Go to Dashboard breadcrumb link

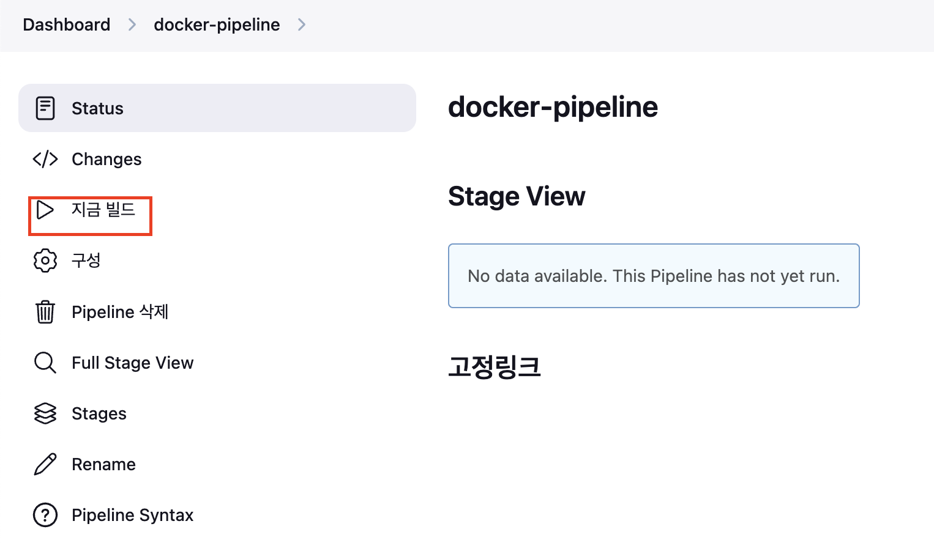click(x=67, y=24)
